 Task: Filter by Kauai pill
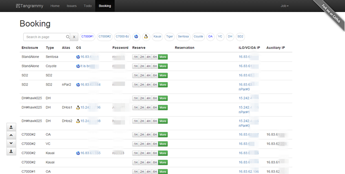click(x=157, y=37)
